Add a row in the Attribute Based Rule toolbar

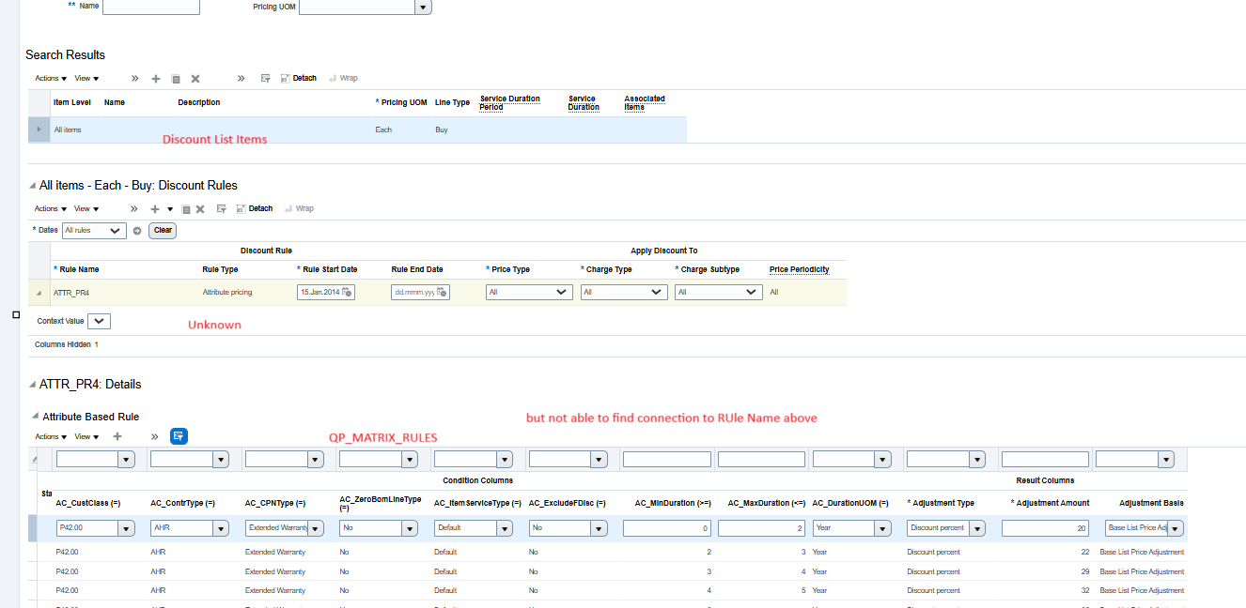click(116, 436)
